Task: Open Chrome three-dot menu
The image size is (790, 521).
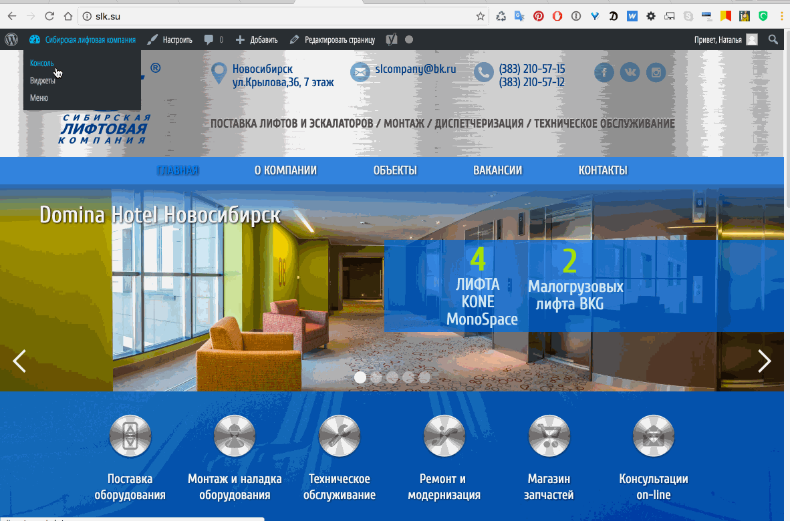Action: pos(782,16)
